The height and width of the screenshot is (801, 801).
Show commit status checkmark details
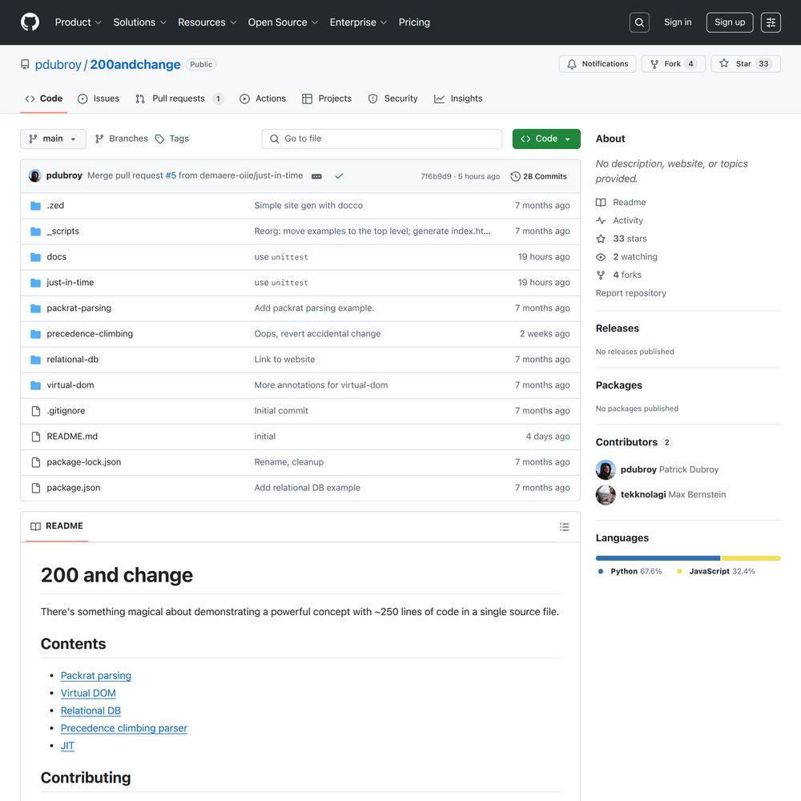339,176
